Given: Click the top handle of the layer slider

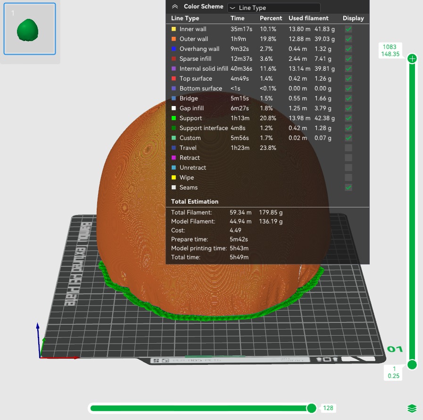Looking at the screenshot, I should 412,58.
